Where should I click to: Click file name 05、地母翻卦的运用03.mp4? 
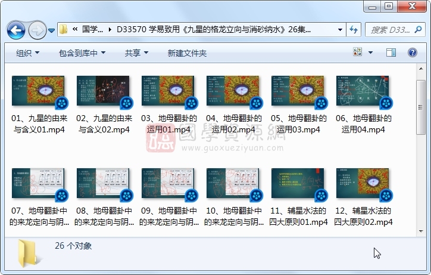click(x=298, y=124)
